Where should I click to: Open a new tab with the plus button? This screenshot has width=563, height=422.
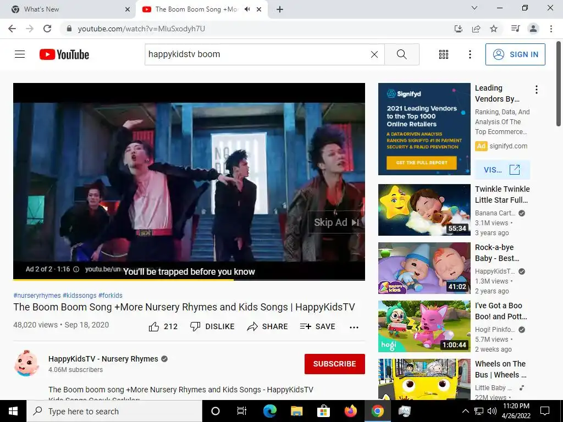click(280, 9)
